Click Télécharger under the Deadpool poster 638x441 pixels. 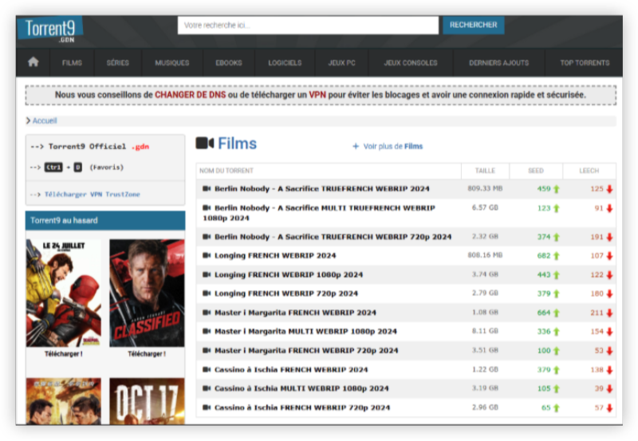coord(64,354)
